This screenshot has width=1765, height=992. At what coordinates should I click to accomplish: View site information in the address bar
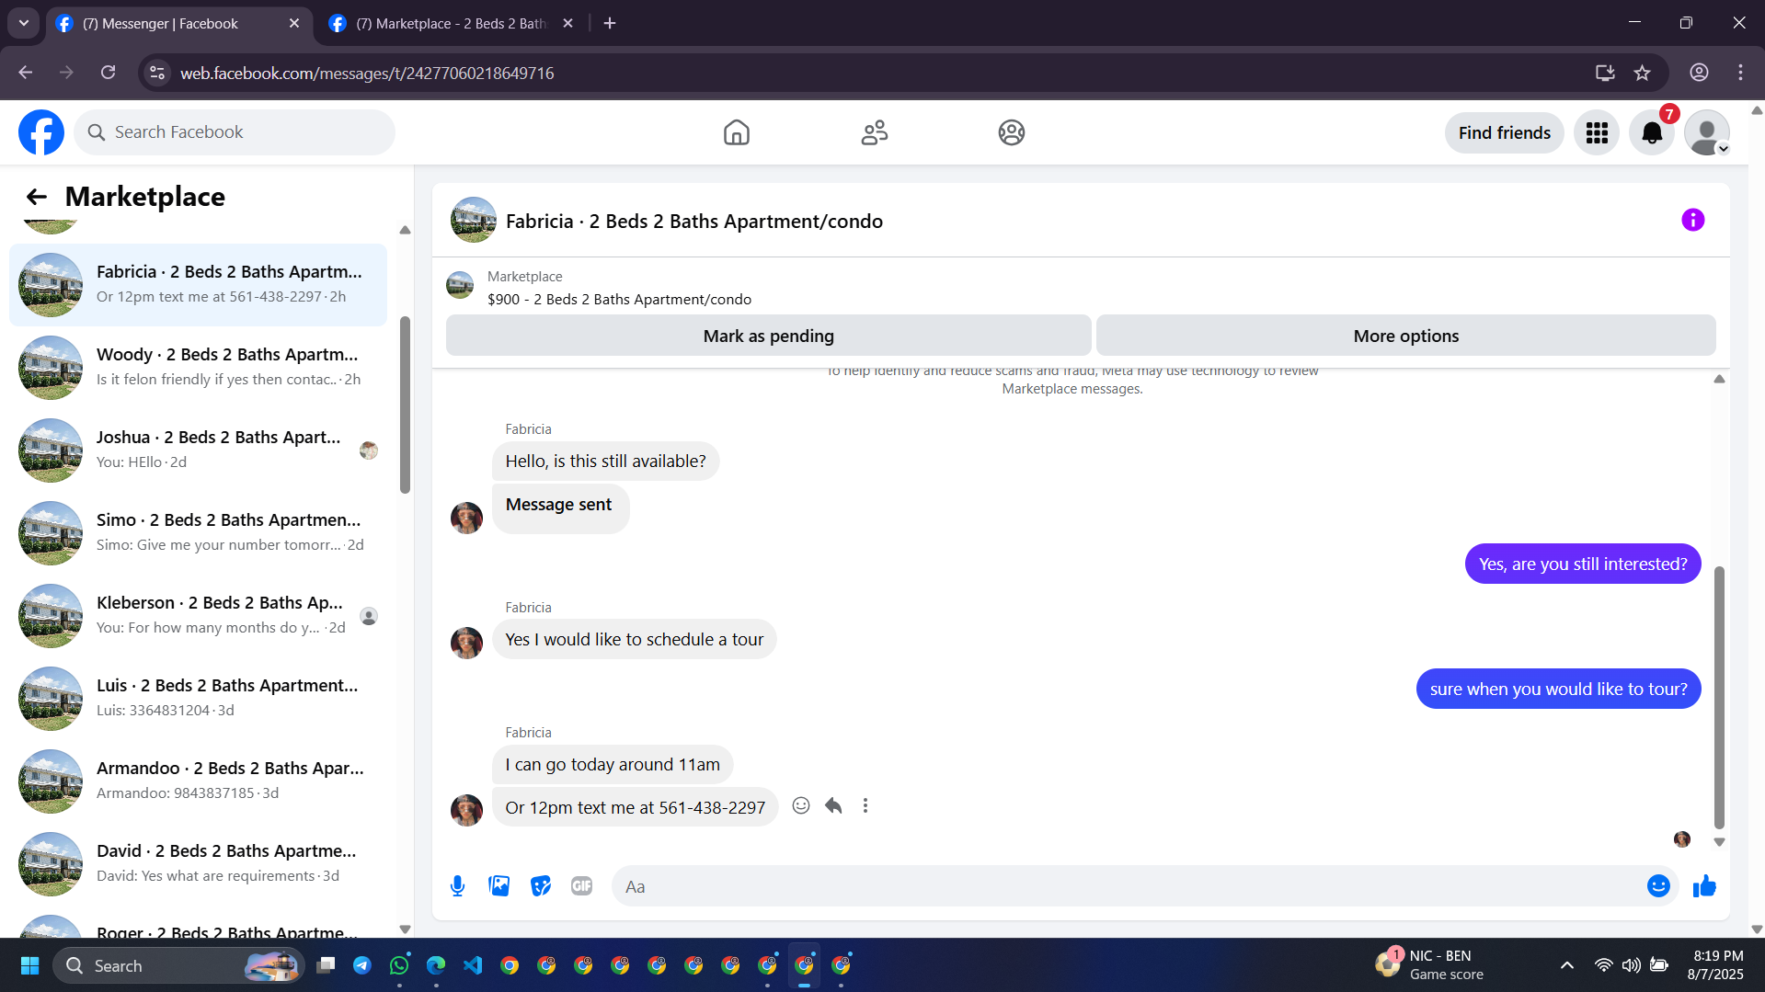tap(157, 73)
